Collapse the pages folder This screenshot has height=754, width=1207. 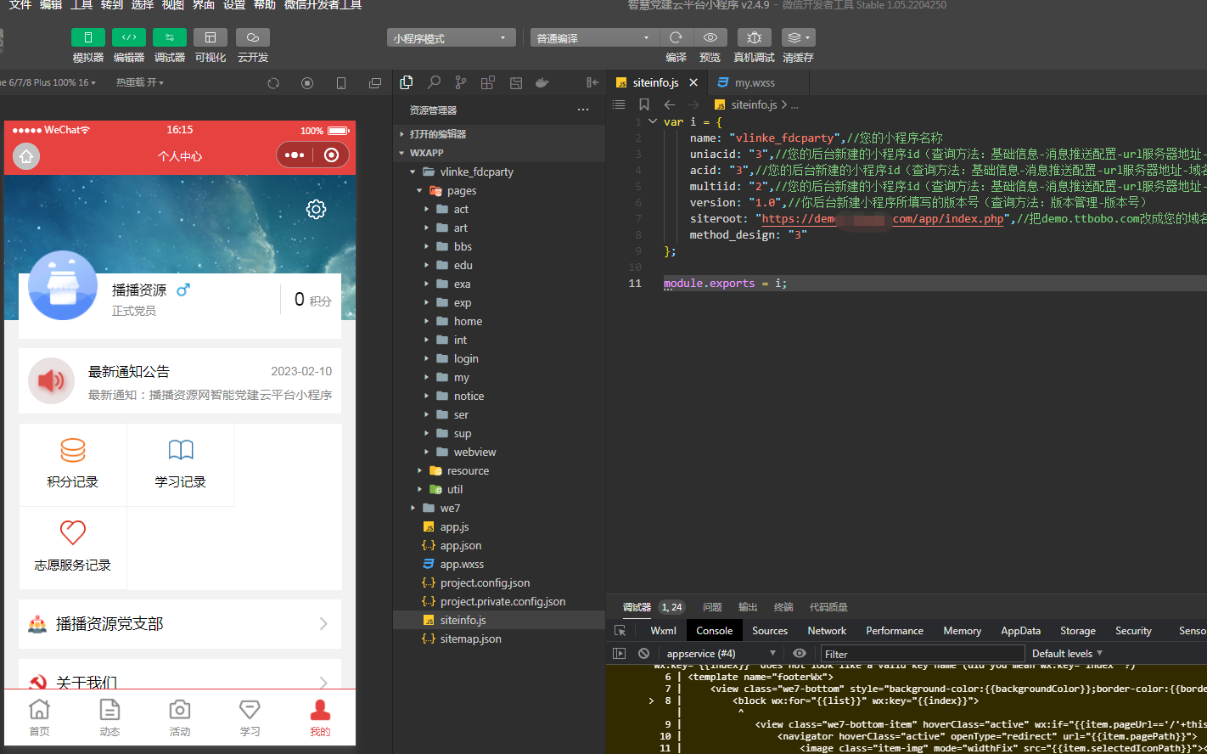coord(499,190)
